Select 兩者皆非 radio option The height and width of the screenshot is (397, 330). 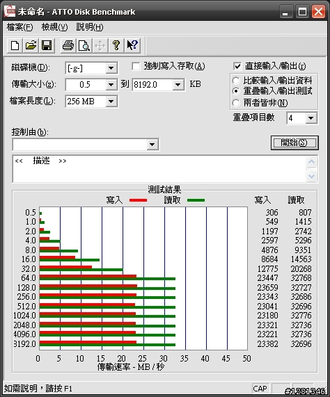pyautogui.click(x=236, y=103)
